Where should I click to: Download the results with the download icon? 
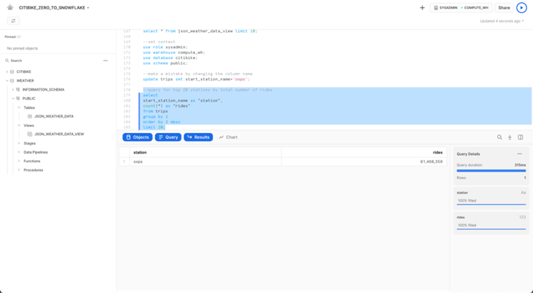coord(510,137)
